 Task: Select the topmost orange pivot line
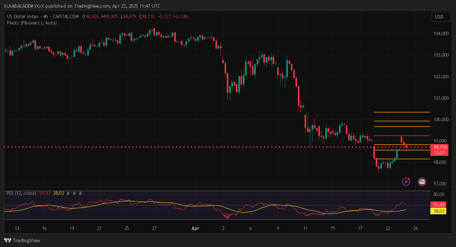(402, 112)
